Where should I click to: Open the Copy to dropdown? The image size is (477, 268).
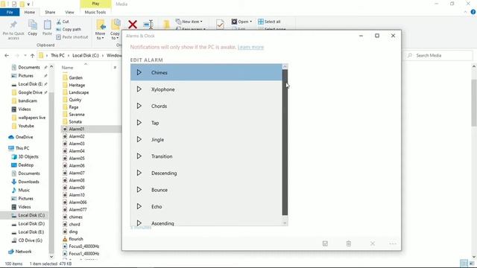point(115,30)
